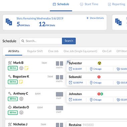Image resolution: width=127 pixels, height=127 pixels.
Task: Open the sticky note under Boguslaw K
Action: tap(21, 82)
